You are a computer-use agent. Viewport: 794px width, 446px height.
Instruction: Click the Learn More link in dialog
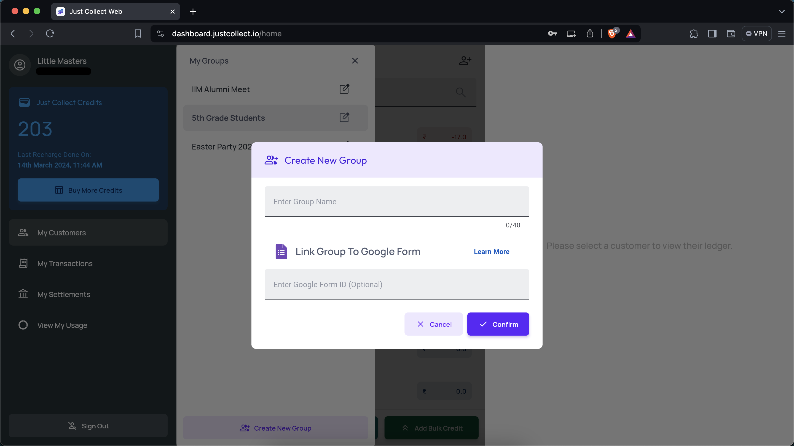tap(491, 251)
